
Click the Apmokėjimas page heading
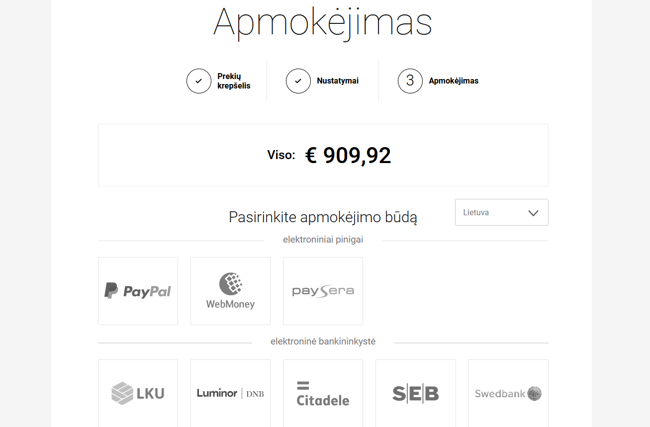click(323, 22)
